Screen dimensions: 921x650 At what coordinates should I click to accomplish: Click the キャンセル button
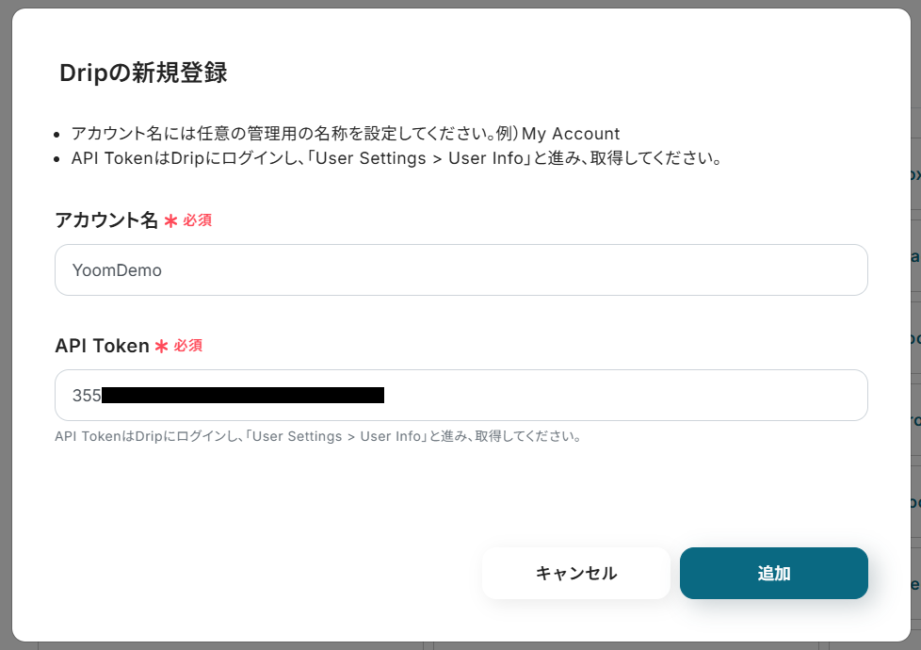point(575,573)
